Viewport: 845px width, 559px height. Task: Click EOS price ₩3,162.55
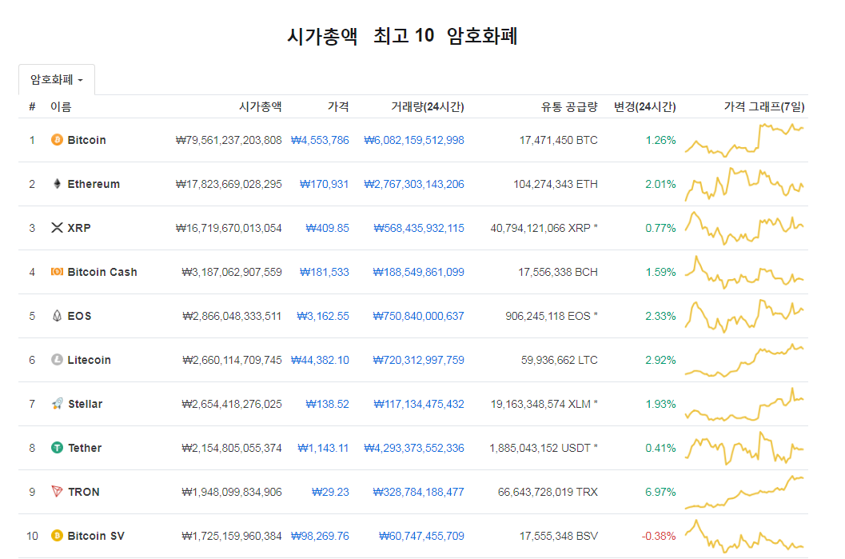pos(323,316)
